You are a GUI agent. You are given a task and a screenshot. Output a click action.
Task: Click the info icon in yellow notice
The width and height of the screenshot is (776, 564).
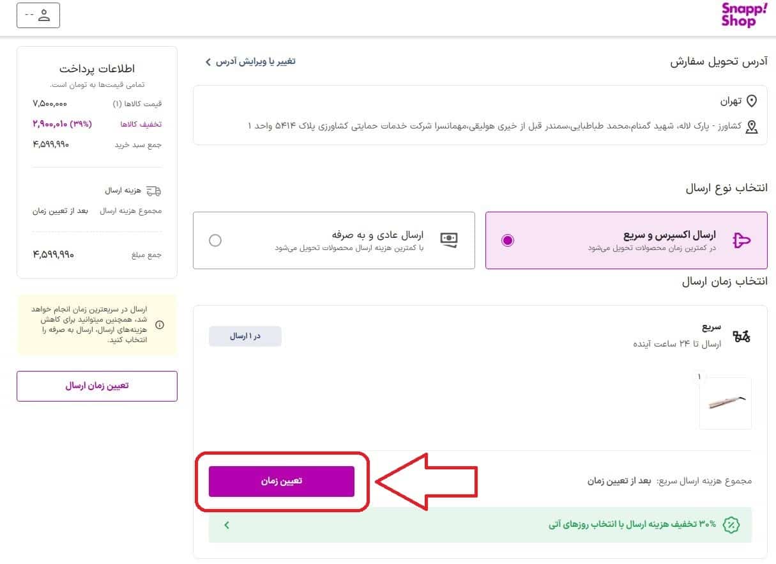[x=160, y=325]
